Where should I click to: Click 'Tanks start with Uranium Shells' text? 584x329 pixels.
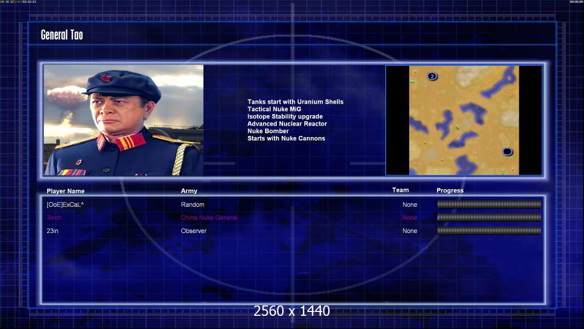295,102
